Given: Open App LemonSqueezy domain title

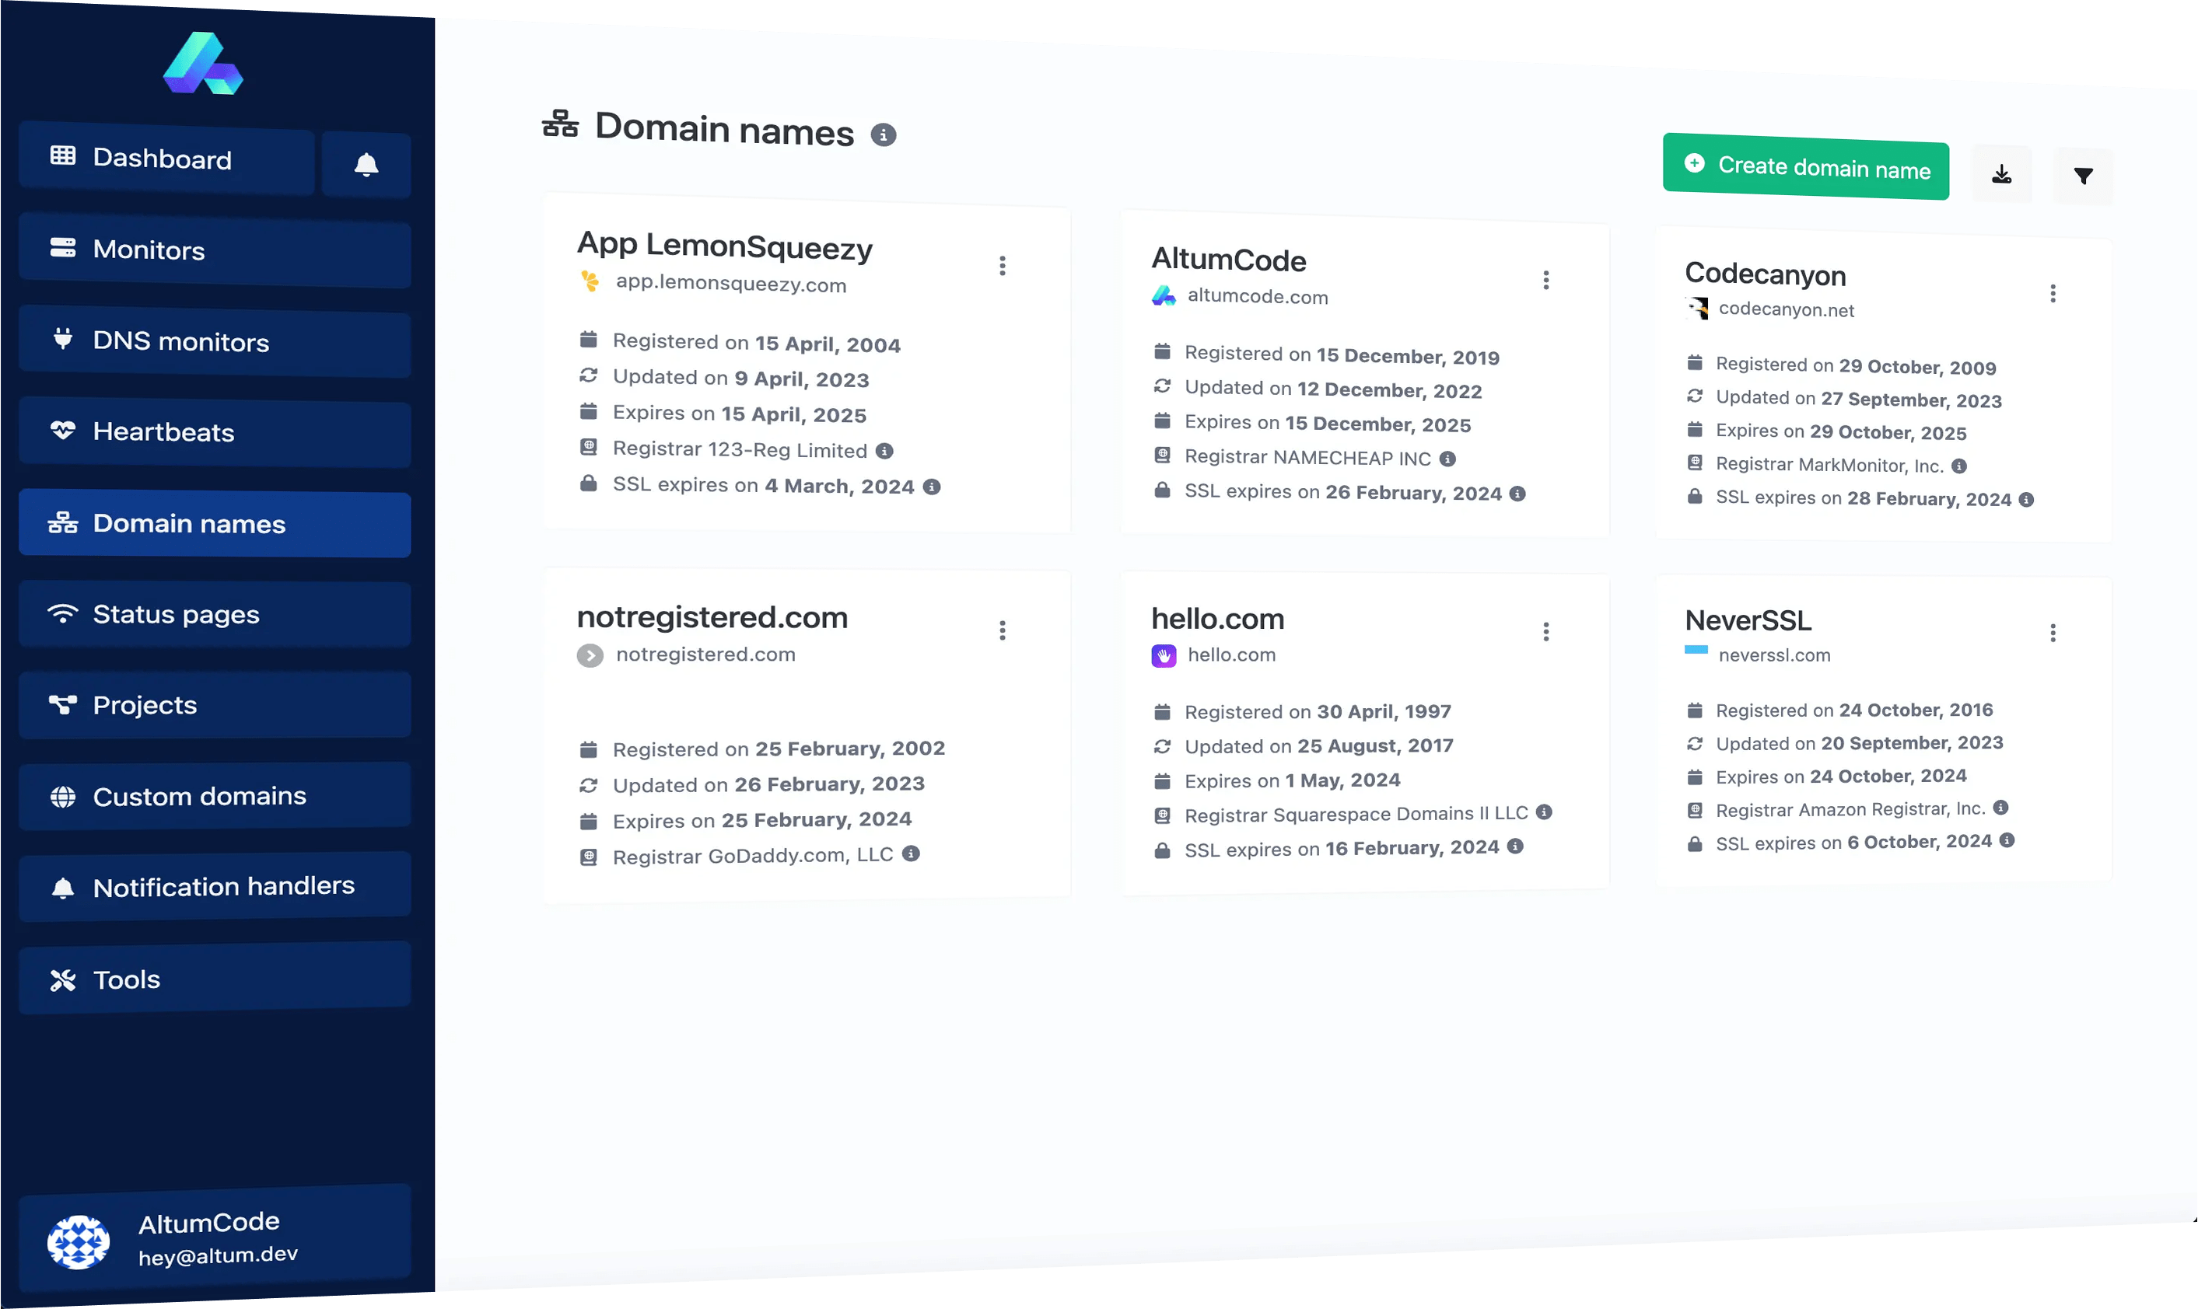Looking at the screenshot, I should [x=724, y=246].
